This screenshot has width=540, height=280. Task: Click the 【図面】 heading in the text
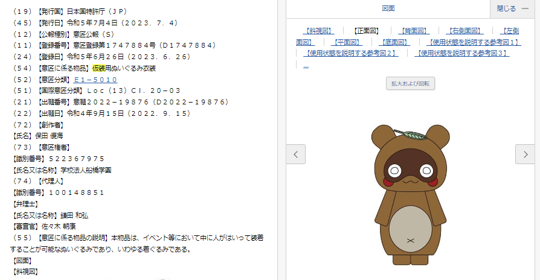pyautogui.click(x=22, y=261)
